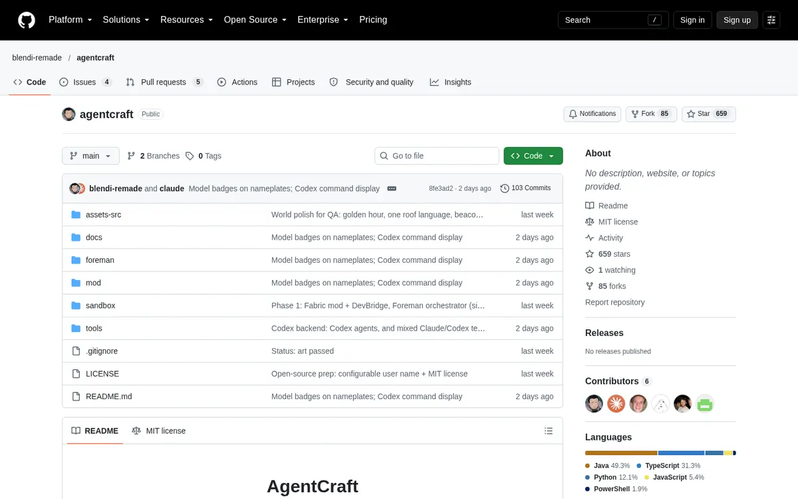The image size is (798, 499).
Task: Open commit hash 8fe3ad2
Action: point(441,188)
